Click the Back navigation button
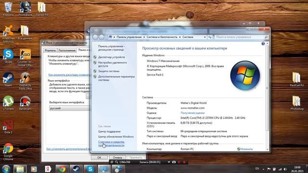Screen dimensions: 308x173 pos(95,37)
